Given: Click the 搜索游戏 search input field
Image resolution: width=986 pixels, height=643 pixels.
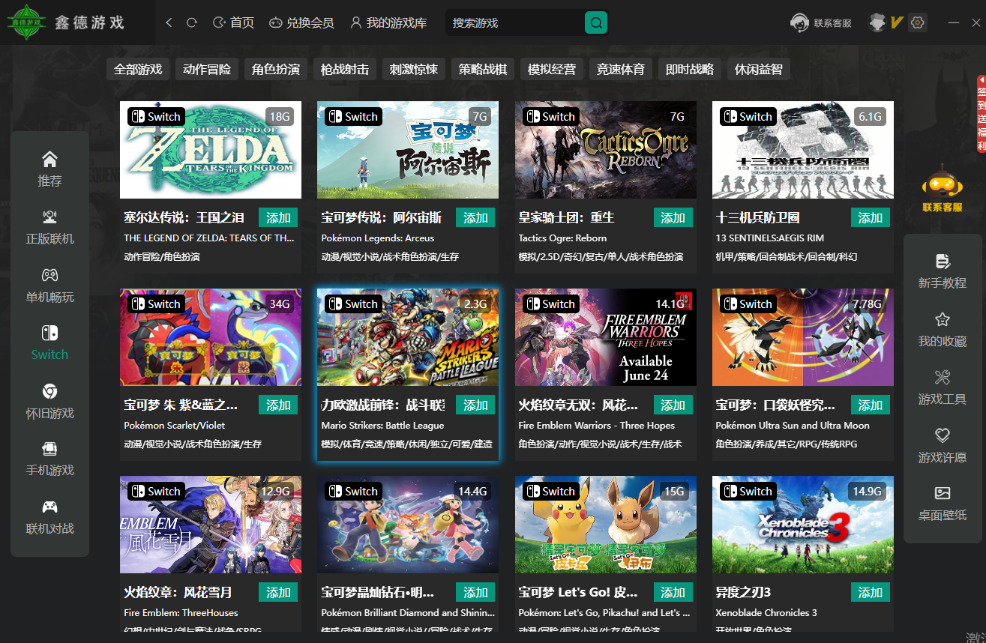Looking at the screenshot, I should point(515,23).
